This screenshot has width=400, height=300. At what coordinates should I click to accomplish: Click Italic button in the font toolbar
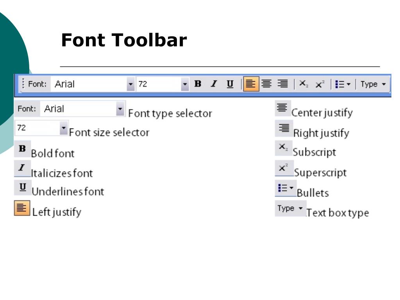click(214, 84)
